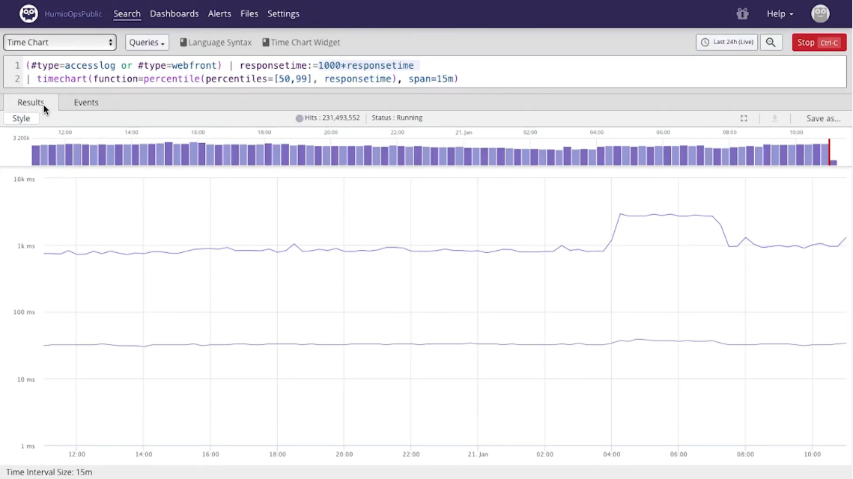Screen dimensions: 853x479
Task: Open the Alerts page
Action: (219, 13)
